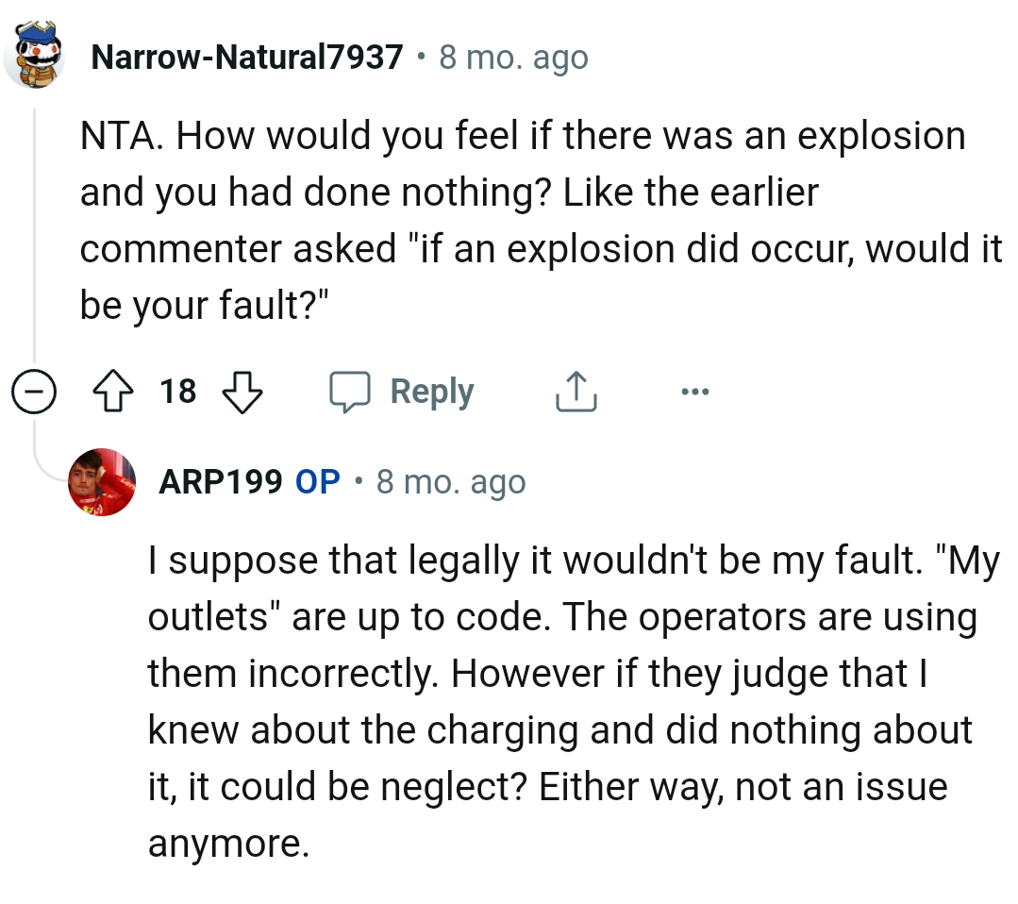Open the ARP199 username profile link
This screenshot has height=904, width=1018.
(x=220, y=482)
